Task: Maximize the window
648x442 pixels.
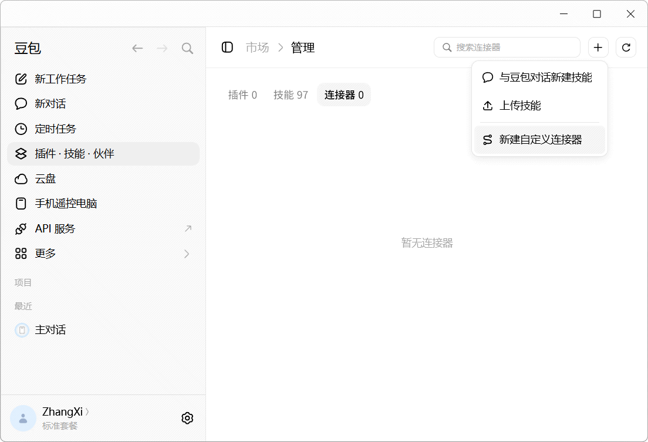Action: click(x=597, y=14)
